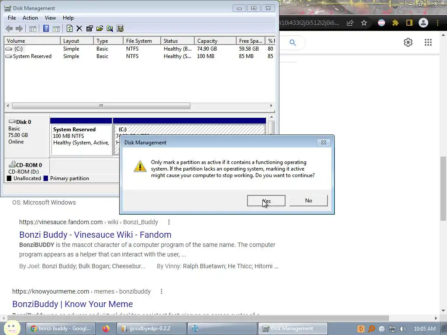Click the Chrome vertical page scrollbar thumb

click(443, 188)
